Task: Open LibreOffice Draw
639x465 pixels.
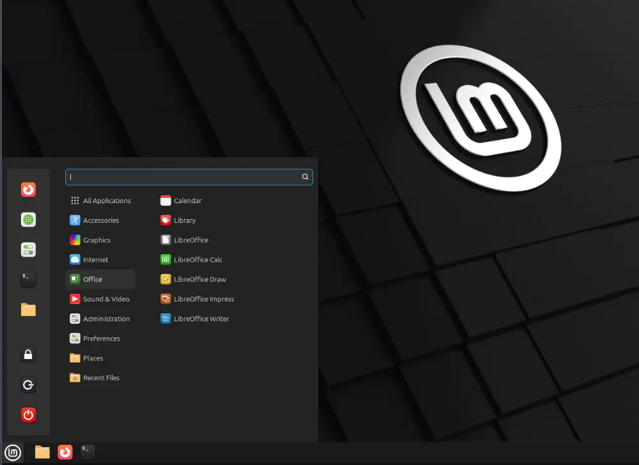Action: (199, 279)
